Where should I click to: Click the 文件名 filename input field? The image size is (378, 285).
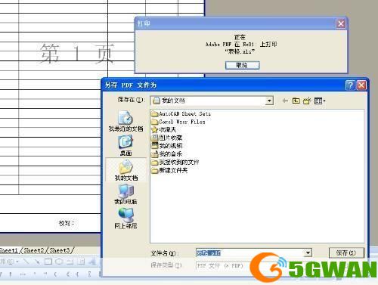[251, 252]
